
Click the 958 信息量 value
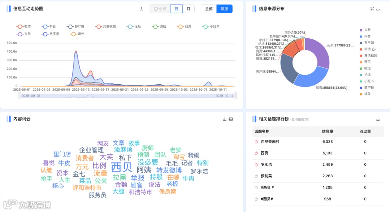[328, 199]
